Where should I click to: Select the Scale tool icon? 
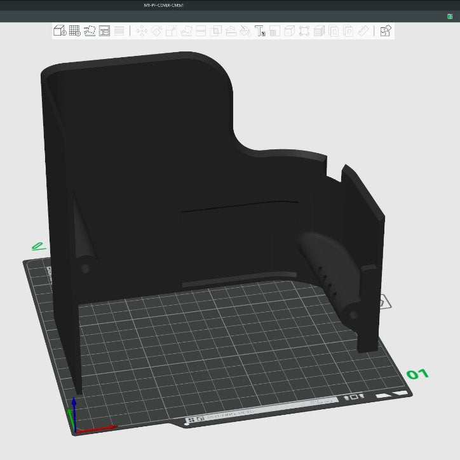click(x=172, y=30)
